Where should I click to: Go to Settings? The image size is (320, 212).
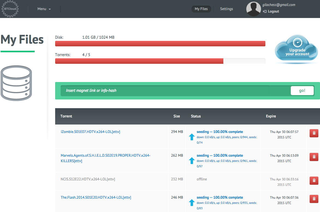coord(226,9)
